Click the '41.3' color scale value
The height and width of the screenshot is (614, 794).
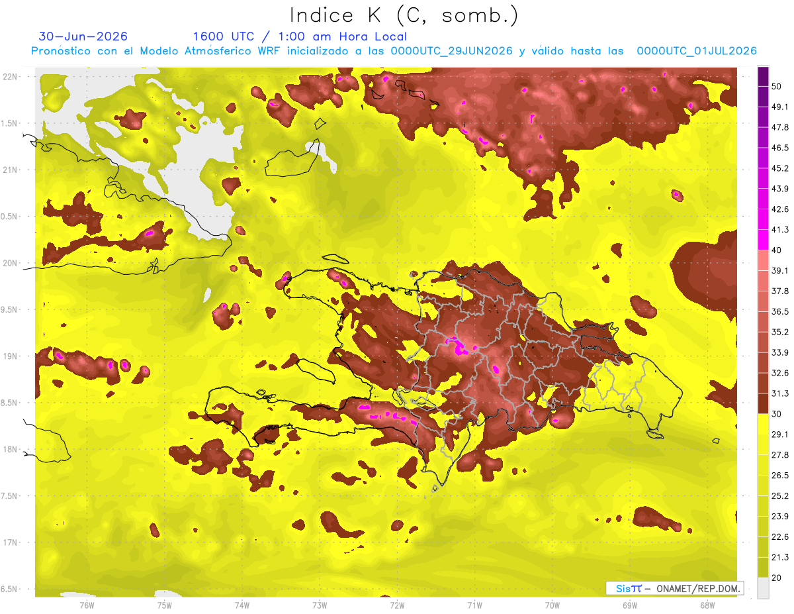(x=780, y=230)
